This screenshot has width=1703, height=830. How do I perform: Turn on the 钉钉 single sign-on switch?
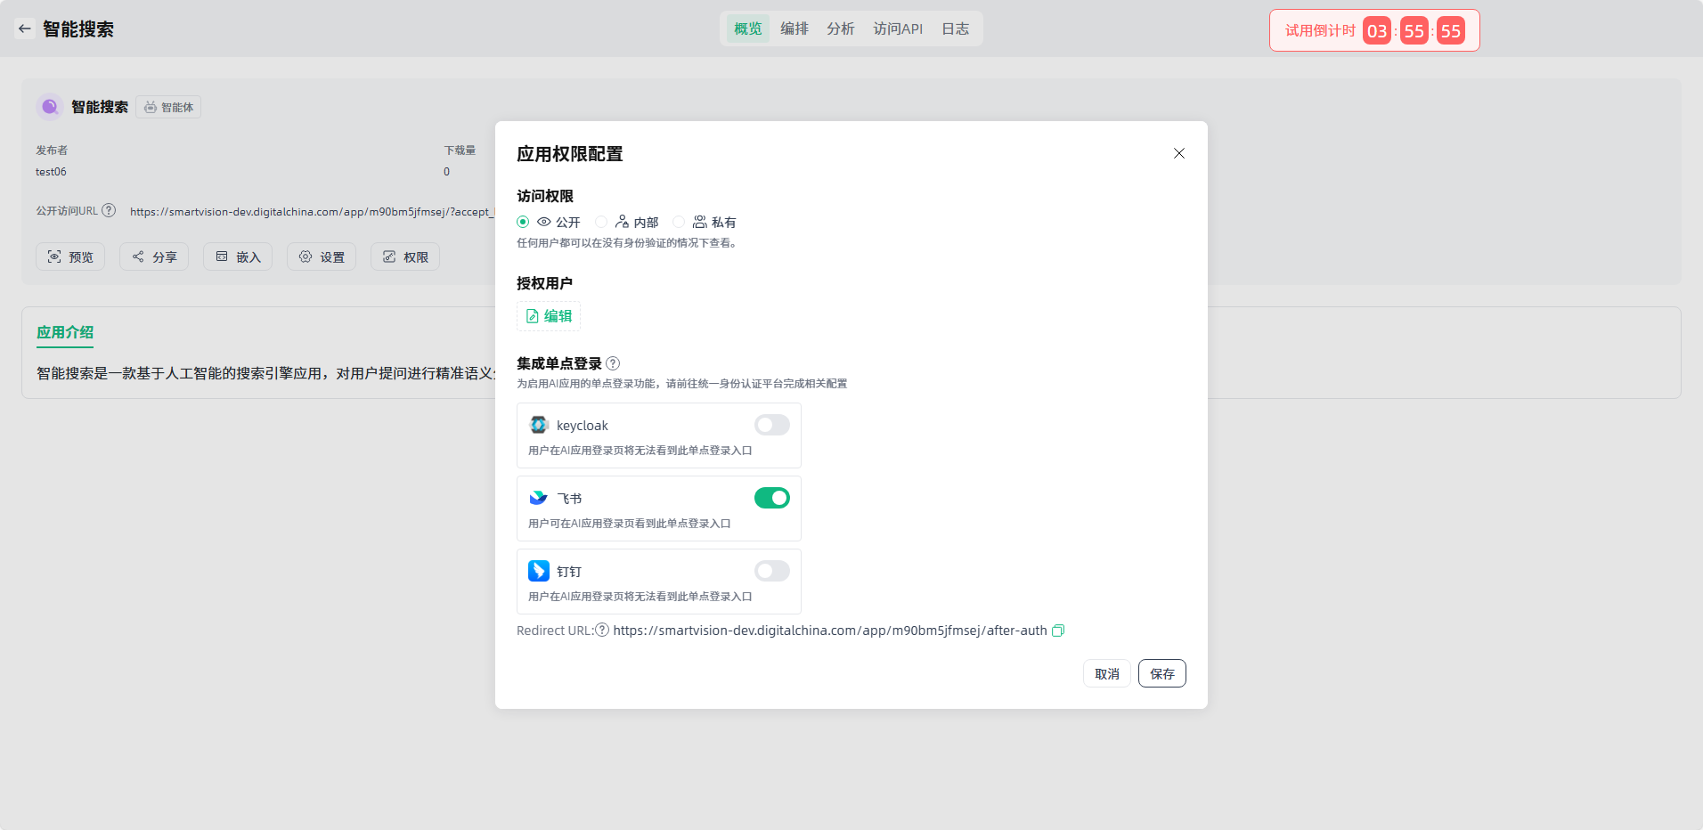point(771,571)
